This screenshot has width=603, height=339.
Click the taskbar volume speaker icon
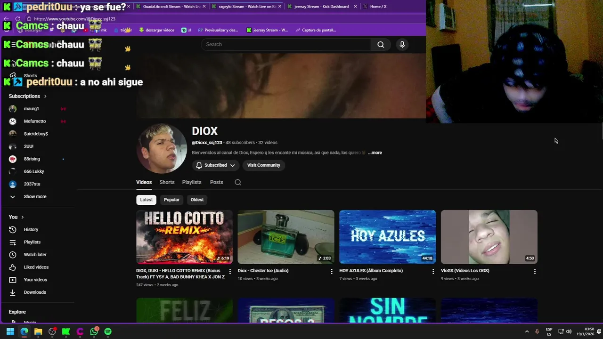click(x=569, y=331)
